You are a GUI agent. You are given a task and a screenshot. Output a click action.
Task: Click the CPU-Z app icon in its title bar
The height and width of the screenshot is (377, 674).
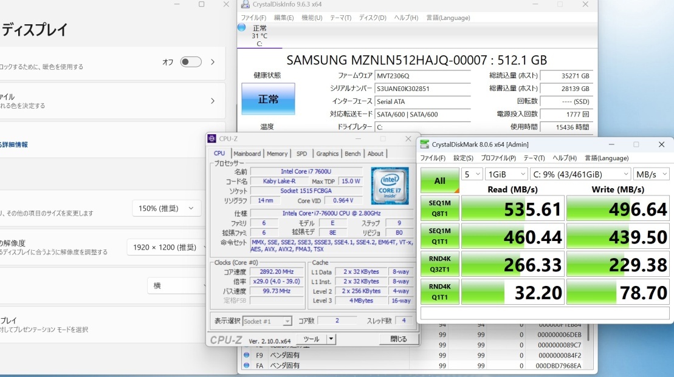pos(212,138)
